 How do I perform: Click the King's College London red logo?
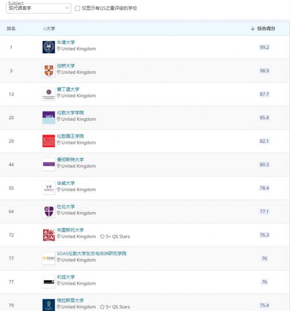[x=48, y=140]
